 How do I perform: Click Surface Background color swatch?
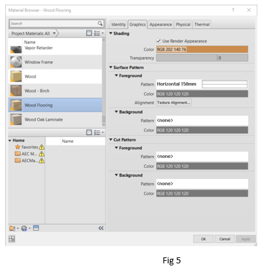point(202,130)
